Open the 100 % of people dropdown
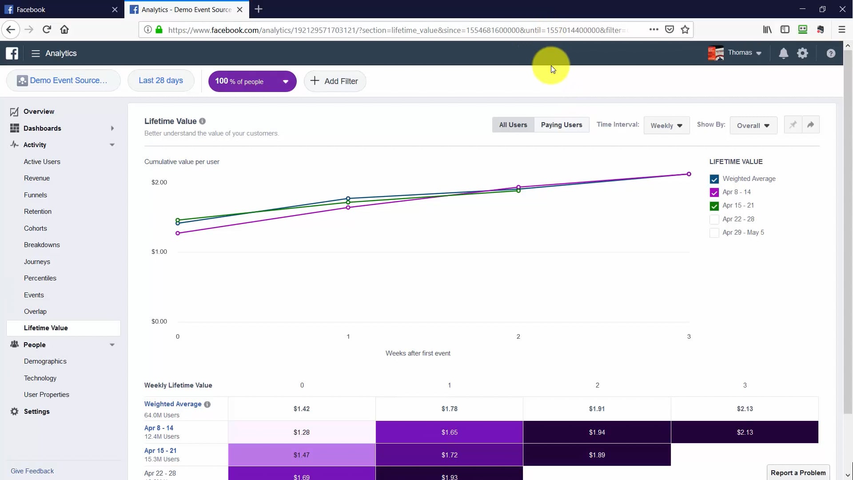 (x=252, y=81)
